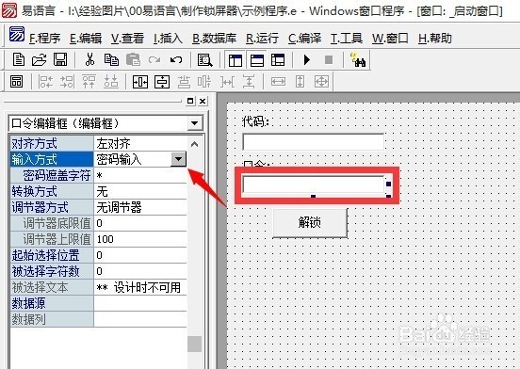Click the binoculars search icon

point(358,60)
